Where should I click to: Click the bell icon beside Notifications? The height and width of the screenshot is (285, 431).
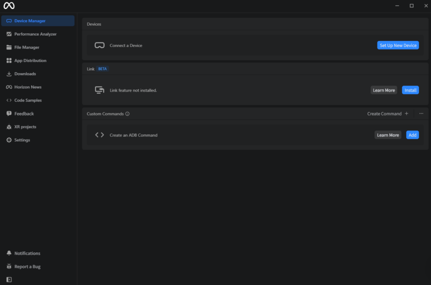pos(9,253)
